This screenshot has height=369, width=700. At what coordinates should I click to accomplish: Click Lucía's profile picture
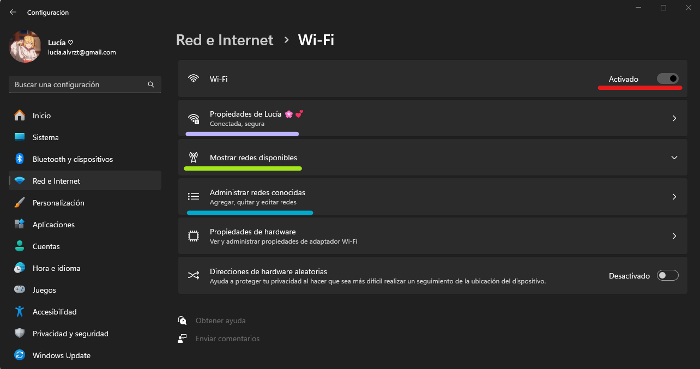tap(25, 47)
